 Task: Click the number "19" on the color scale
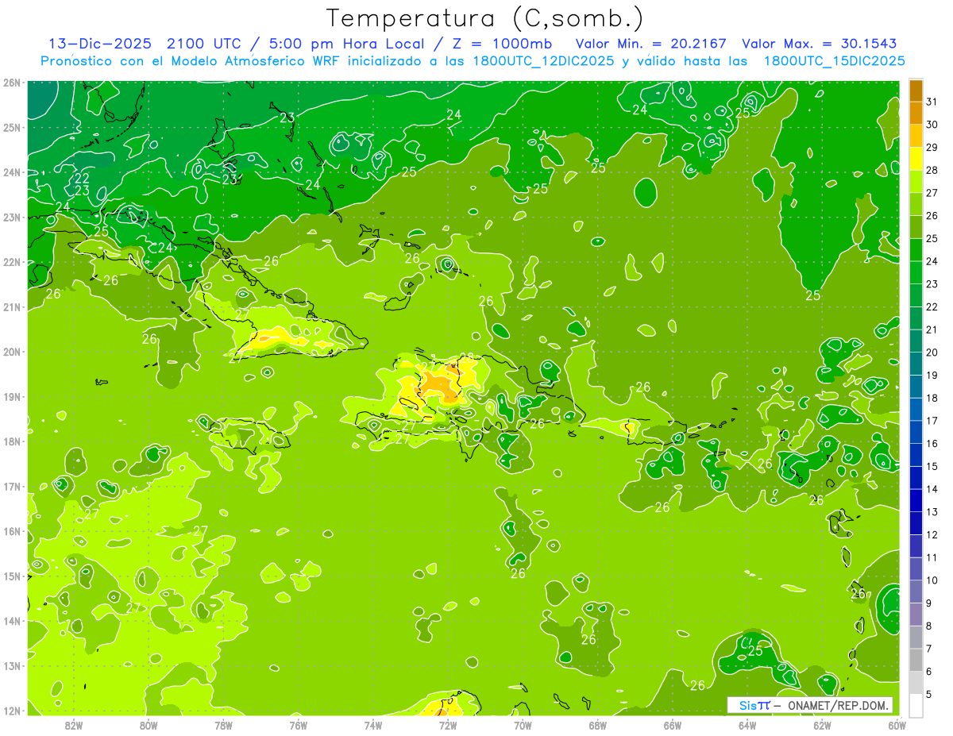(x=932, y=375)
